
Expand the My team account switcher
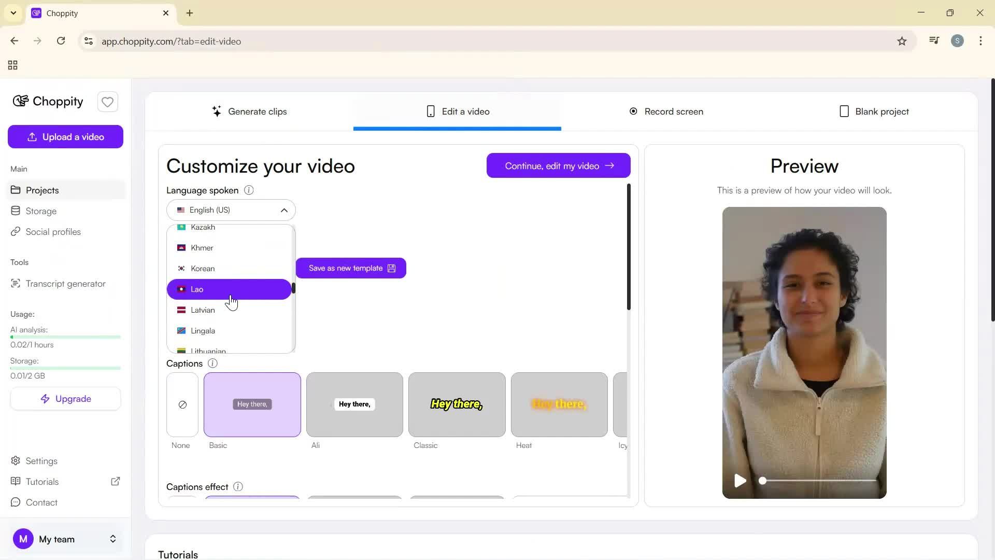click(x=112, y=539)
